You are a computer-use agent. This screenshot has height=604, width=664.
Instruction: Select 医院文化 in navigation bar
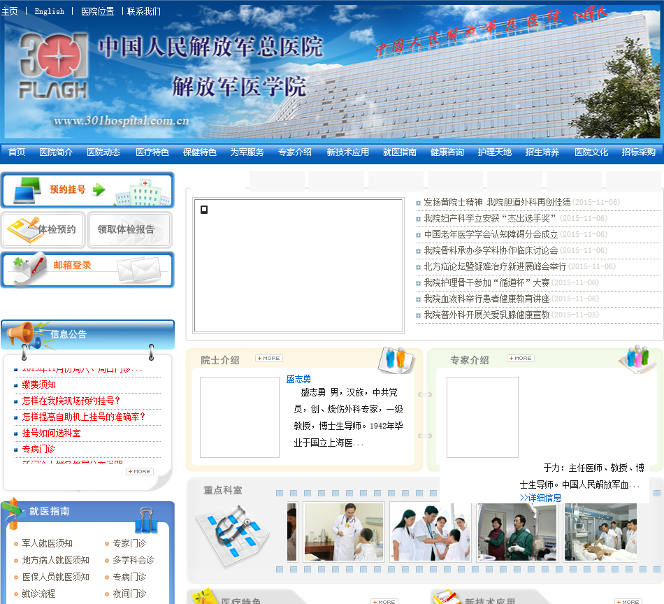tap(591, 152)
